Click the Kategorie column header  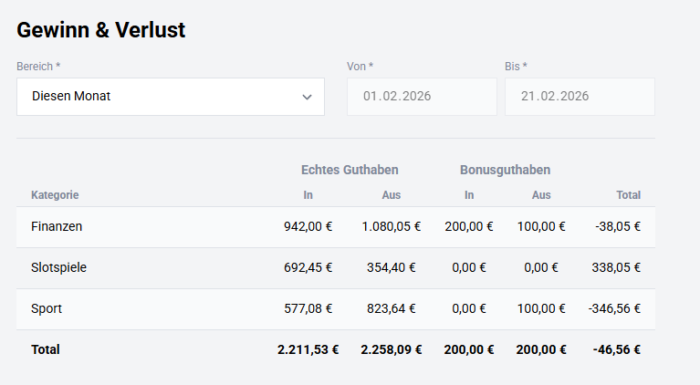(x=55, y=195)
